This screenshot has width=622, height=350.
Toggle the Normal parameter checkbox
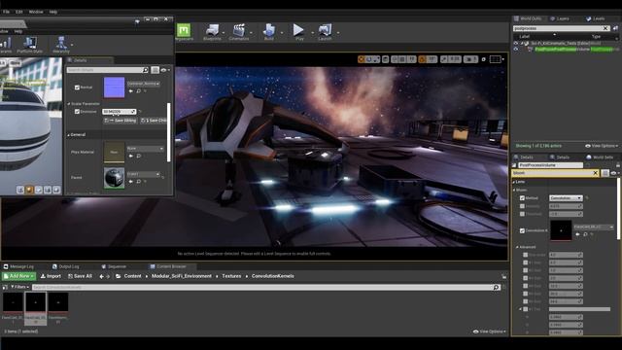coord(77,87)
